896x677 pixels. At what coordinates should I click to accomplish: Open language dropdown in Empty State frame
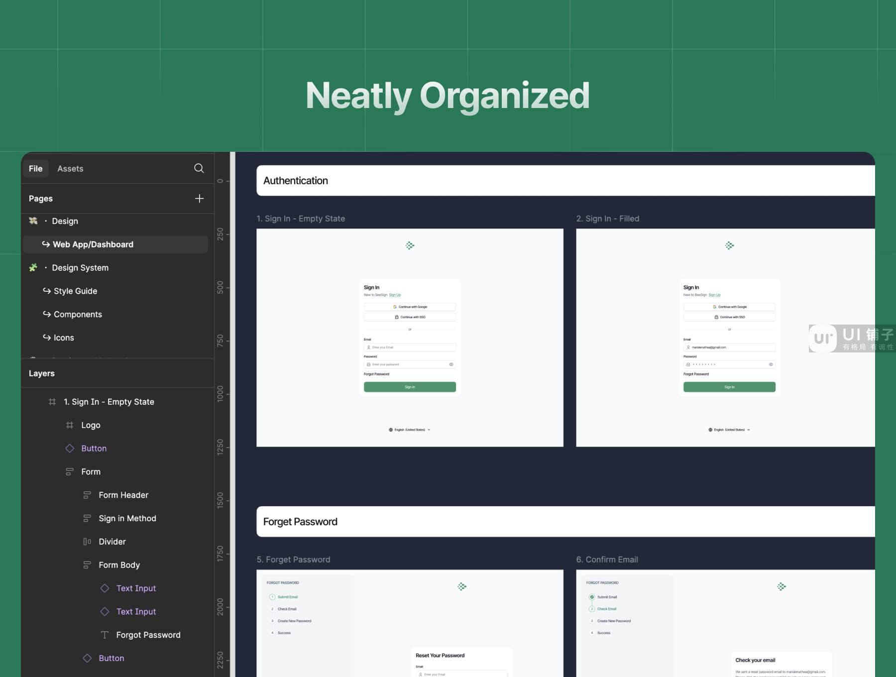point(410,430)
